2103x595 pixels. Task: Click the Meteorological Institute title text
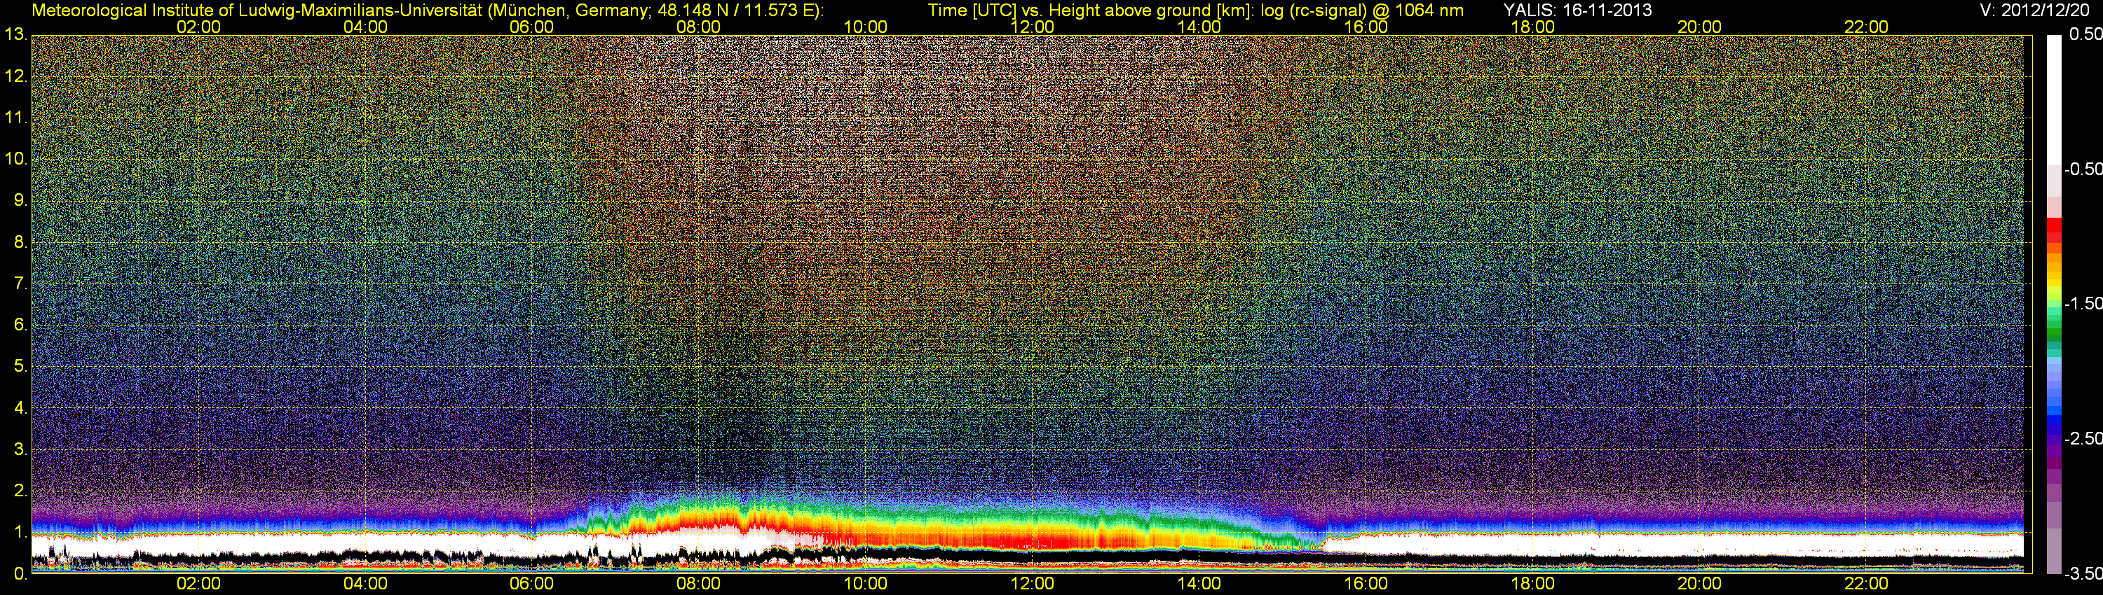(x=427, y=10)
